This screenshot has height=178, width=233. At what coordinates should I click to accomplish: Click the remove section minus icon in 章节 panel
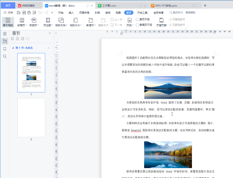coord(28,39)
